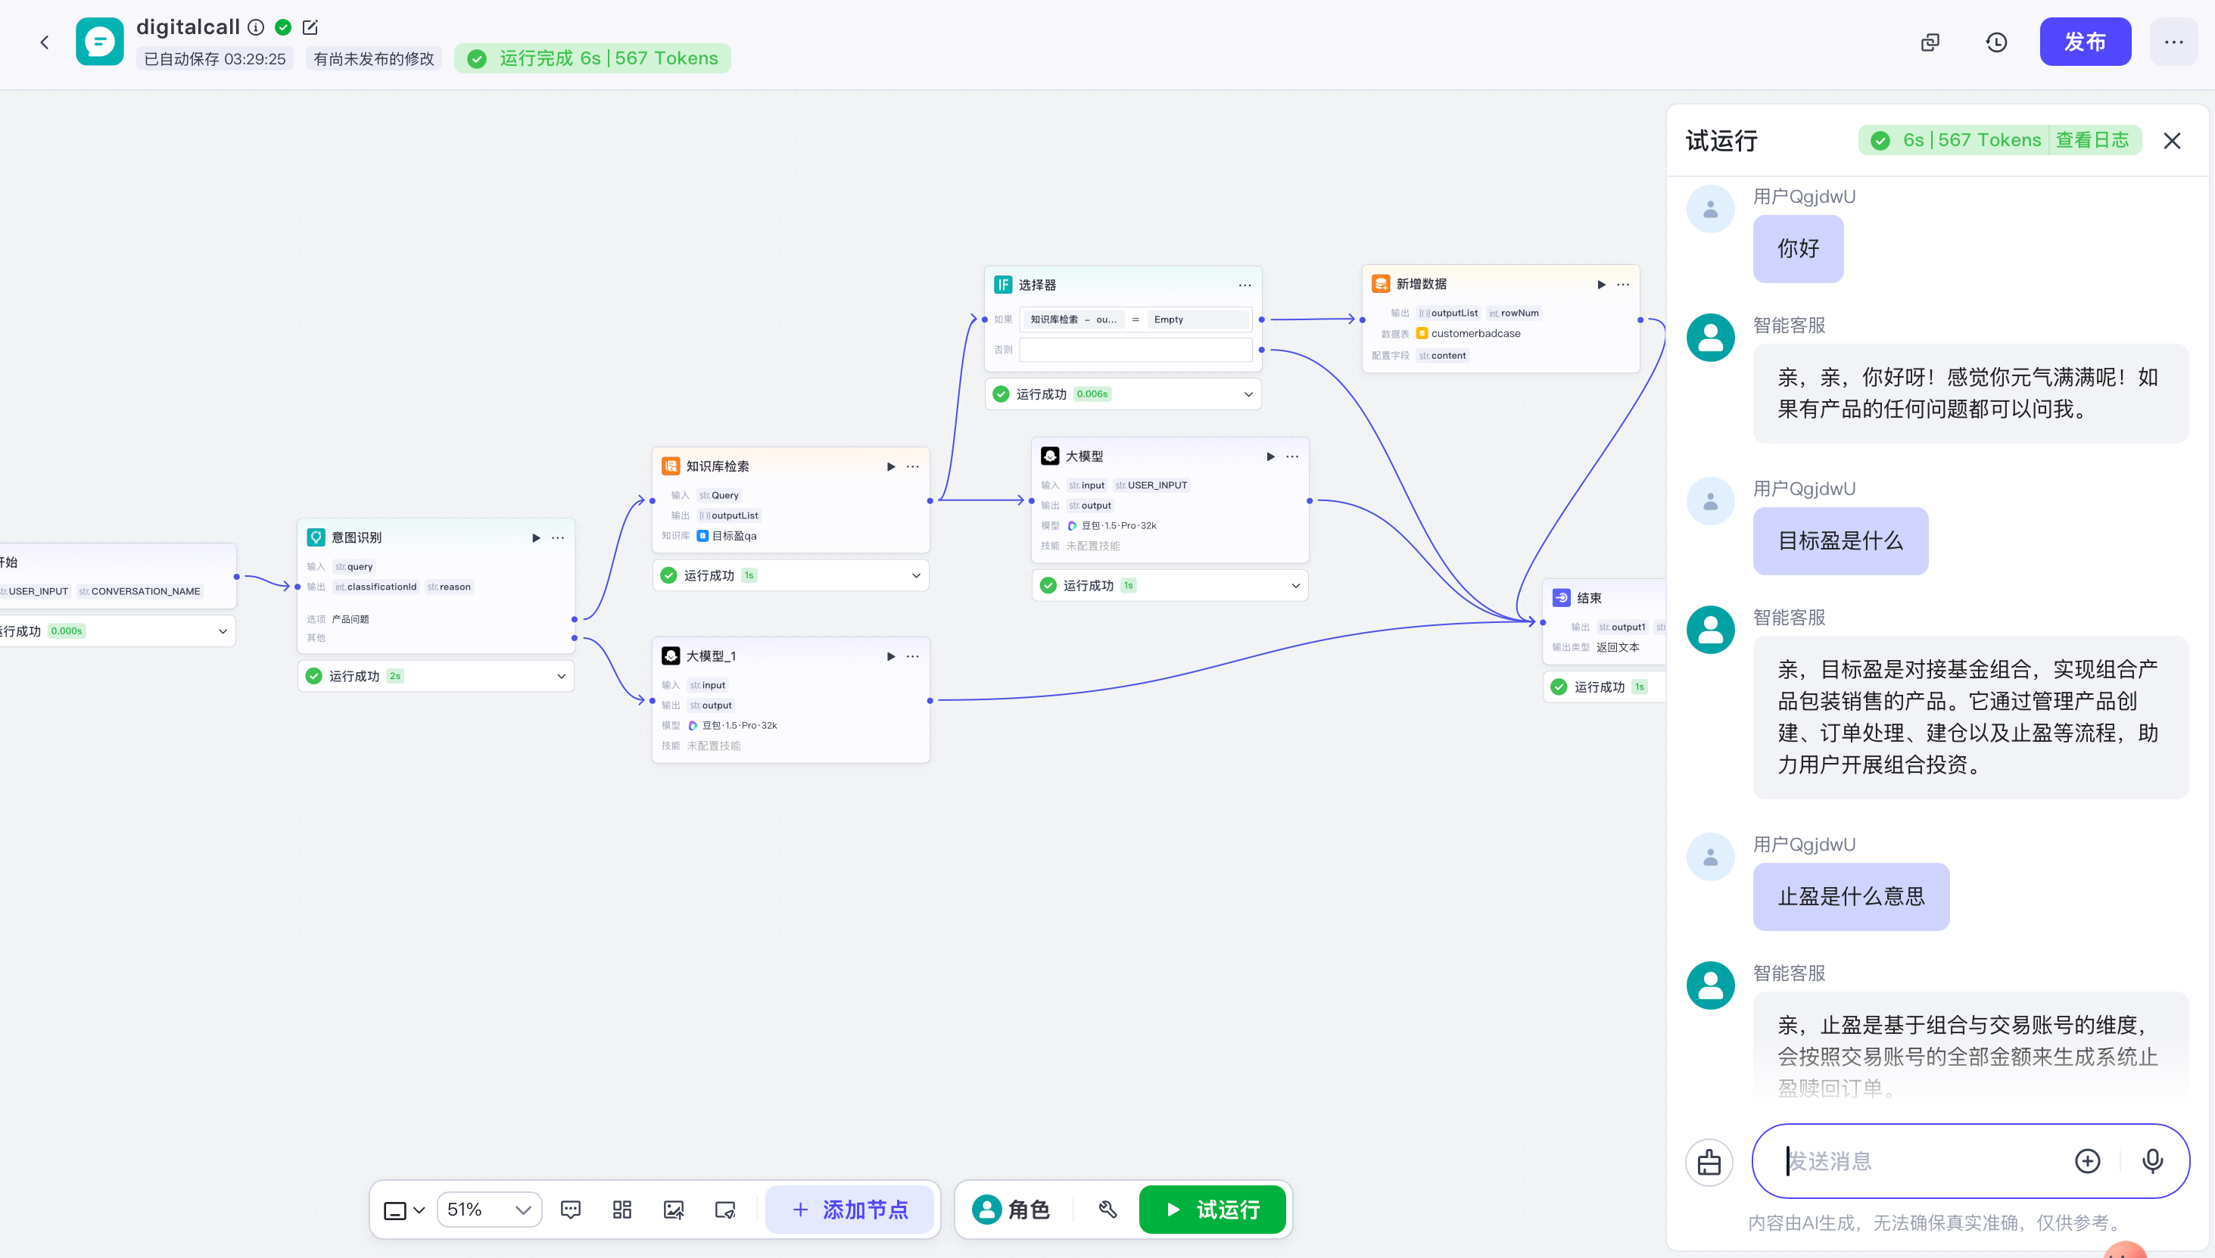Viewport: 2215px width, 1258px height.
Task: Click the microphone icon in message box
Action: click(2152, 1160)
